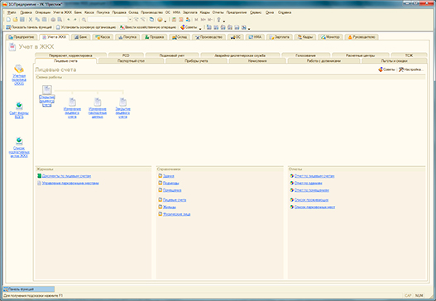Switch to the Приборы учета tab
This screenshot has width=436, height=301.
pyautogui.click(x=196, y=60)
